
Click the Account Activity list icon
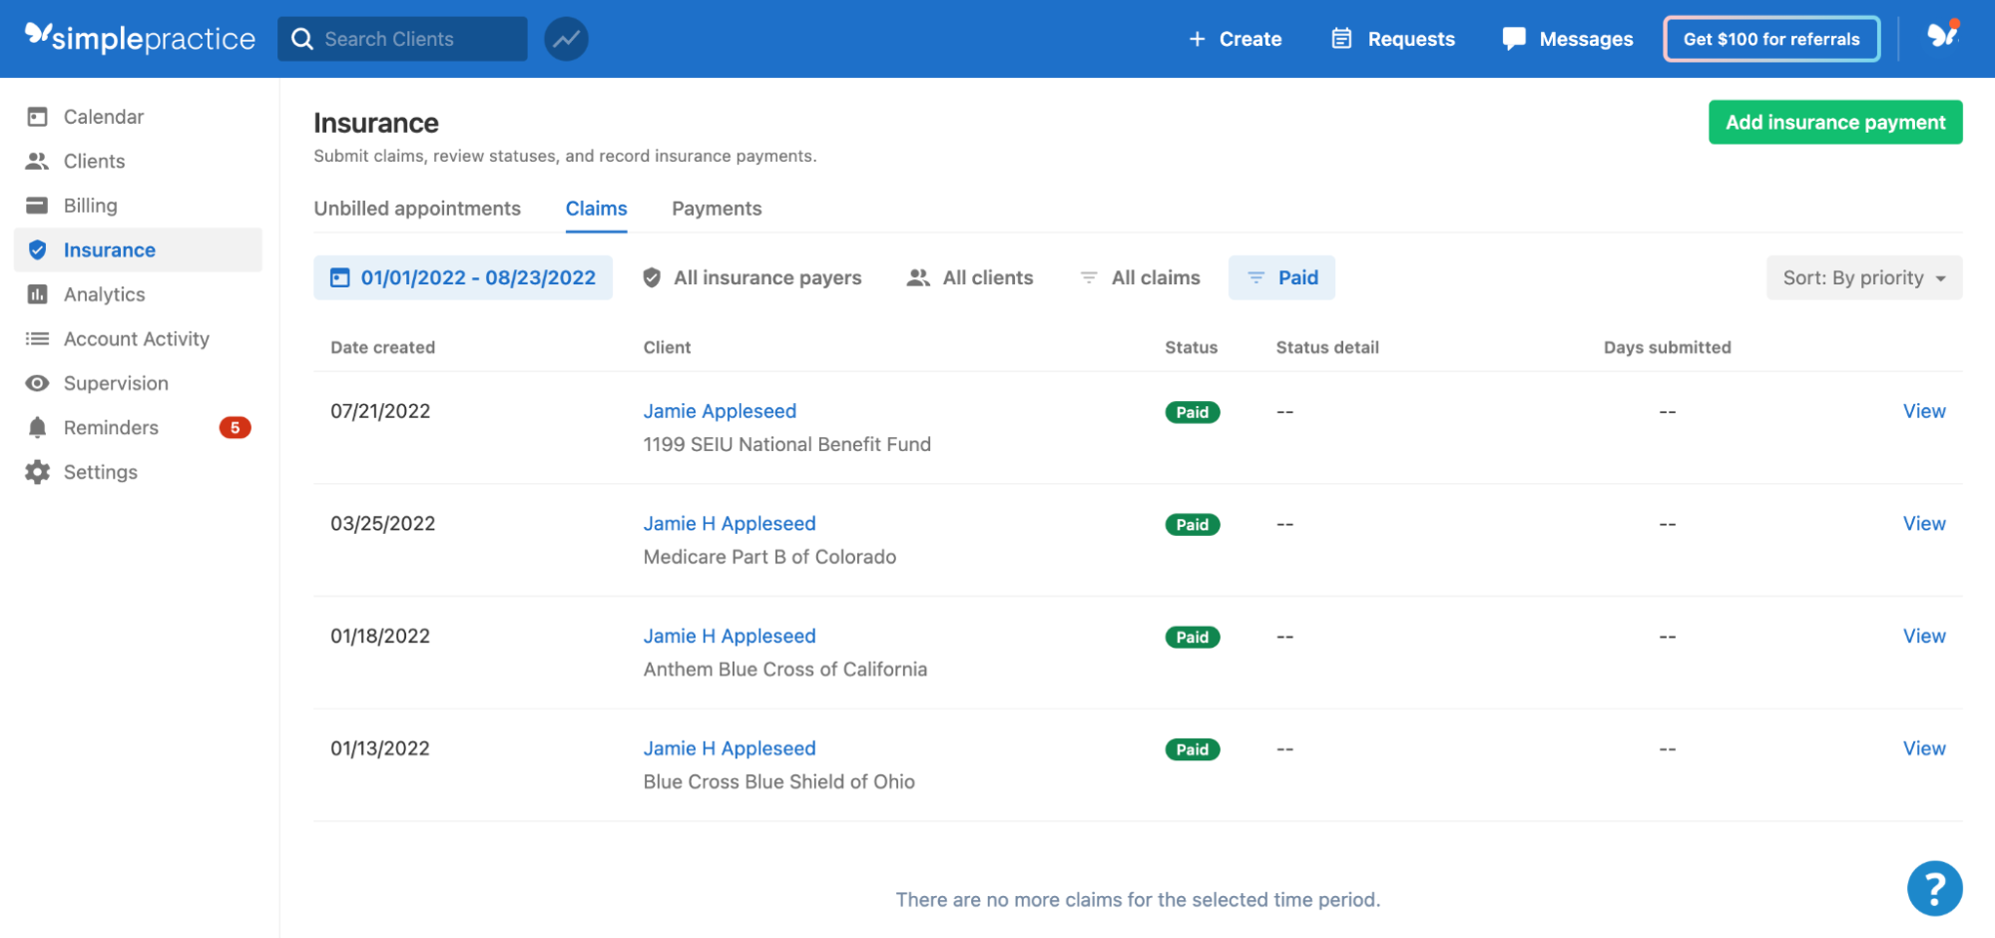(x=38, y=338)
